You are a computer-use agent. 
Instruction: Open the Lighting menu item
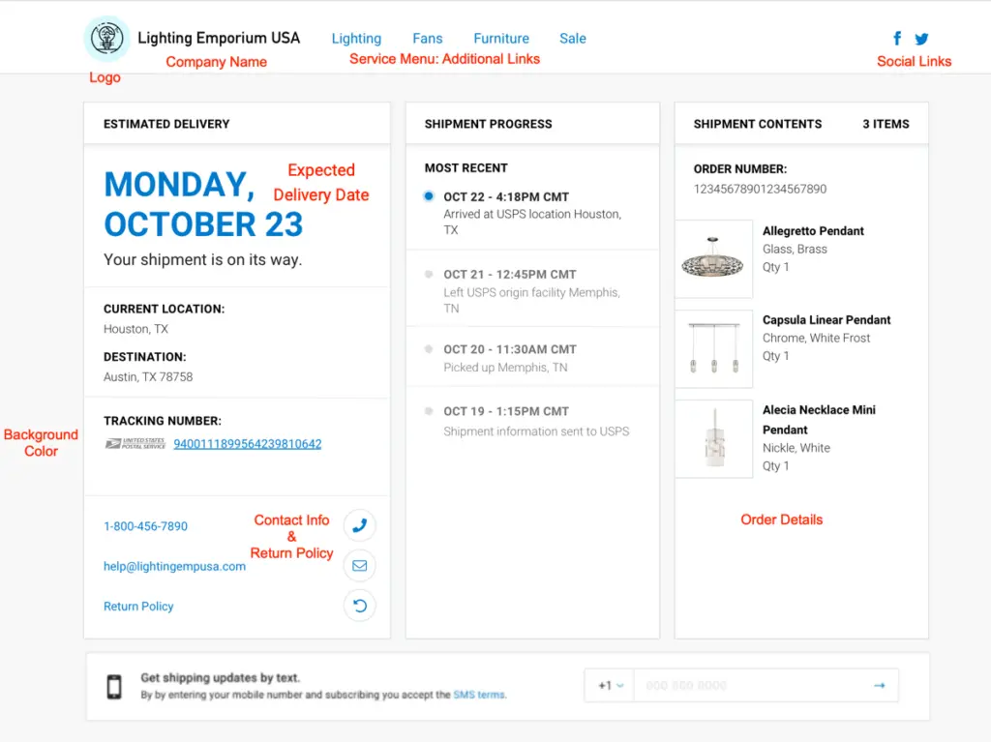(x=356, y=39)
